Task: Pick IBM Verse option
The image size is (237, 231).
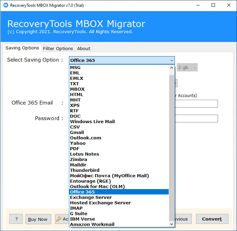Action: pos(119,219)
